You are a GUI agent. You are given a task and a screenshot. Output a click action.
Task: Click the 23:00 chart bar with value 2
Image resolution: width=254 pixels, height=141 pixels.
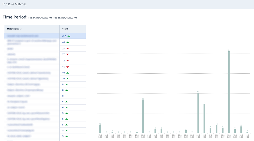point(137,132)
